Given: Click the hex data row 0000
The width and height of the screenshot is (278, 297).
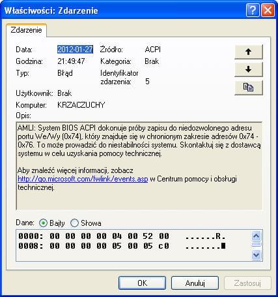Looking at the screenshot, I should coord(122,236).
